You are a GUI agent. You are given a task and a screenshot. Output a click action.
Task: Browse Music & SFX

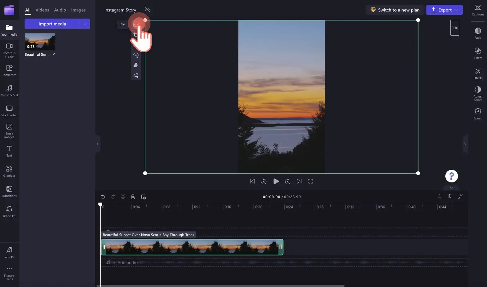click(9, 91)
